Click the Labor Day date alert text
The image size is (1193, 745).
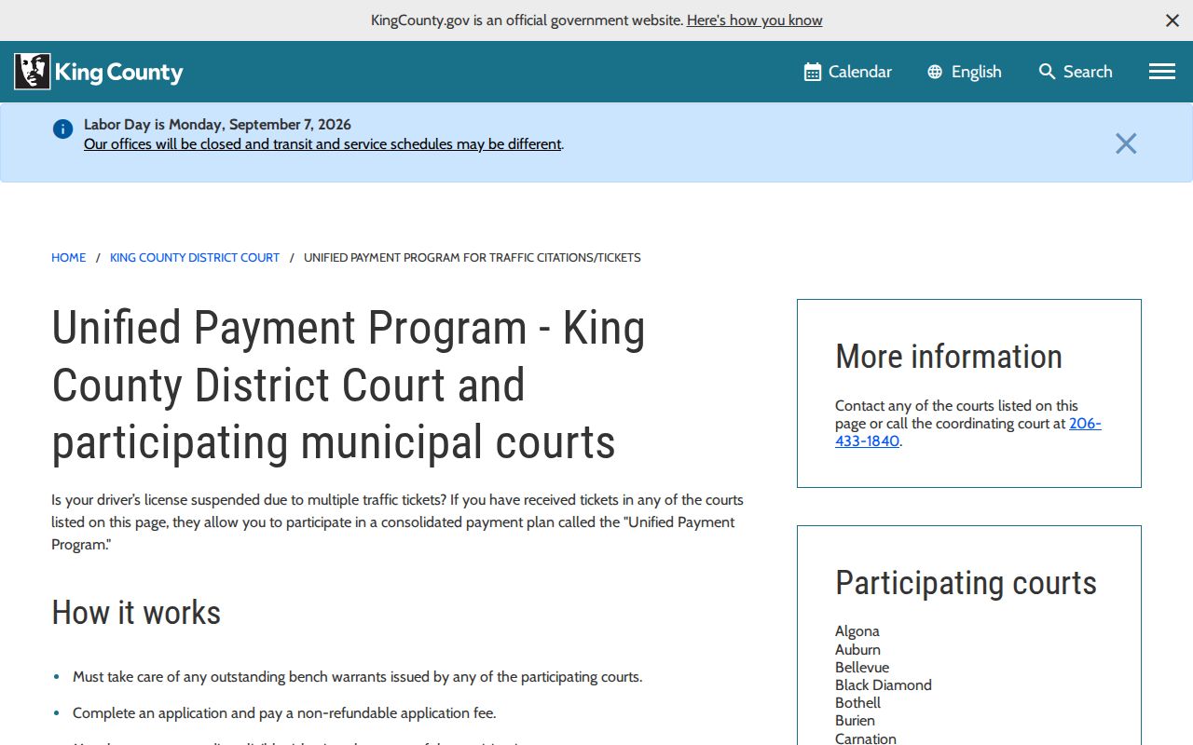click(217, 125)
